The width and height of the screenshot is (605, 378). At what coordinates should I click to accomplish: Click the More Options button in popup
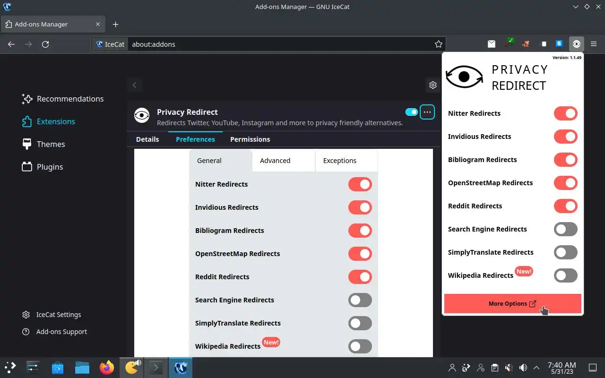[513, 304]
